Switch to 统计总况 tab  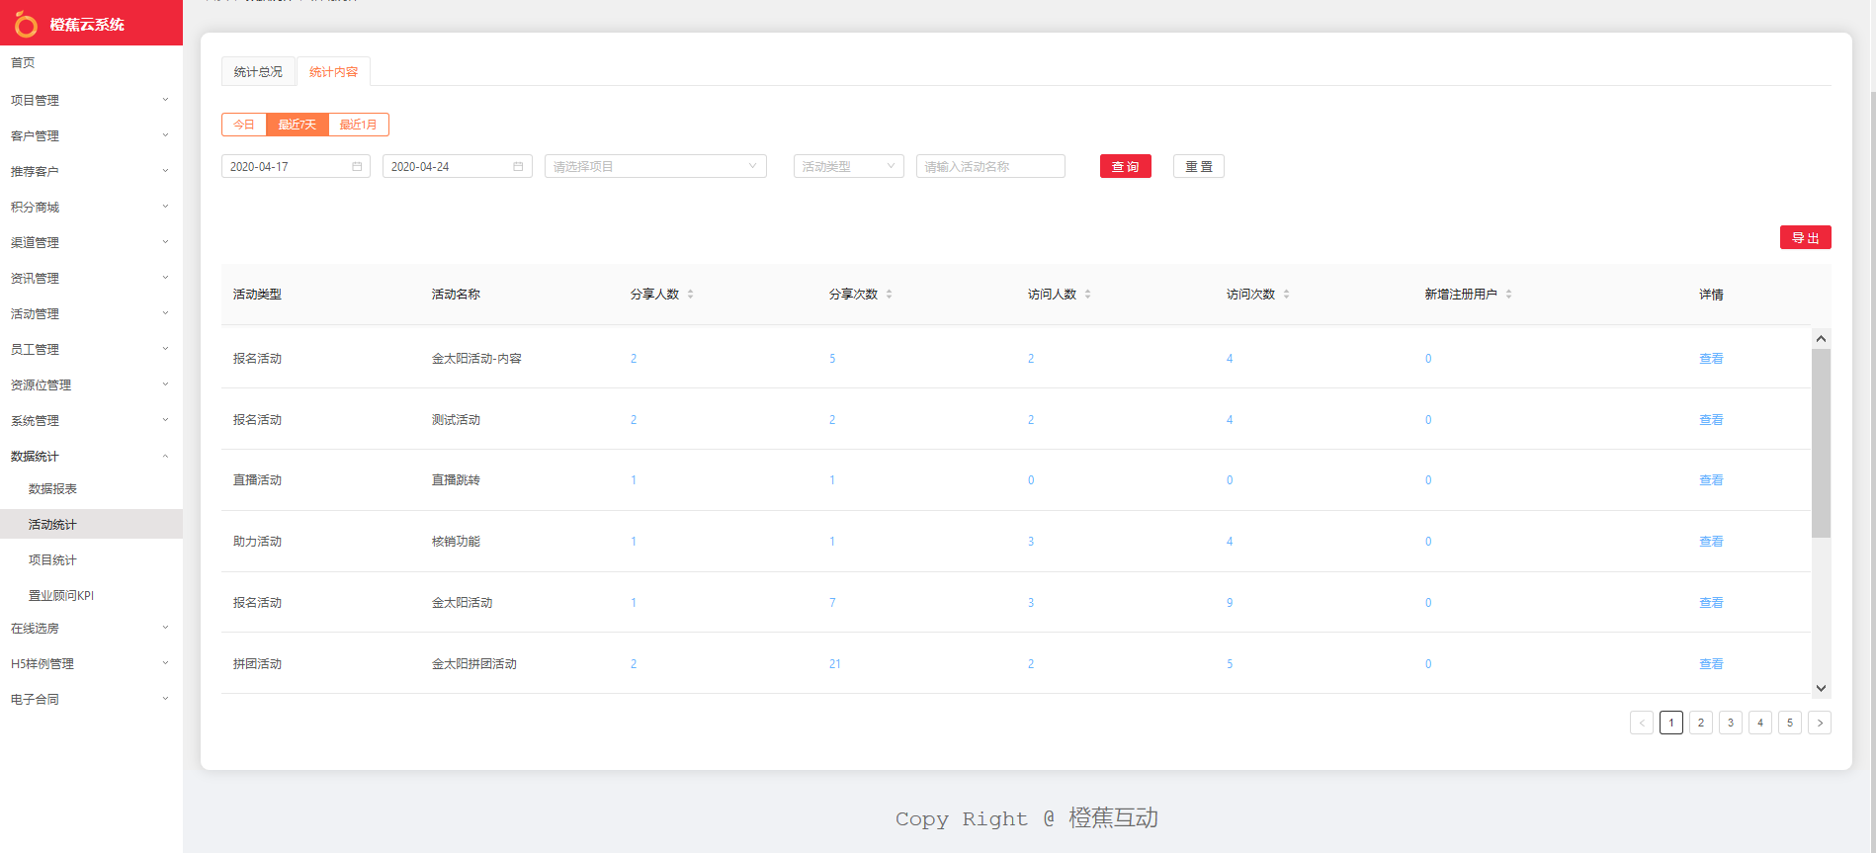tap(258, 71)
